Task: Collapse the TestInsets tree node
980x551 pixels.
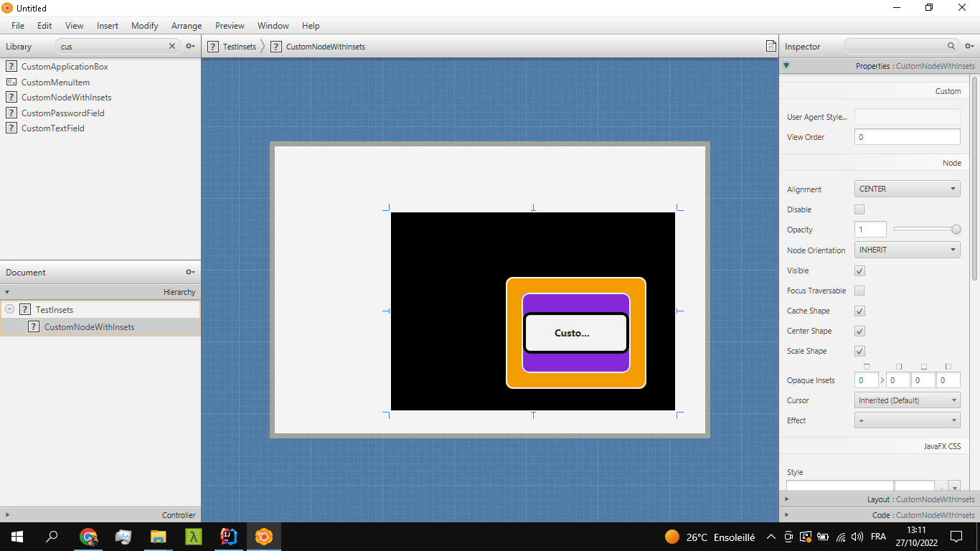Action: pyautogui.click(x=8, y=309)
